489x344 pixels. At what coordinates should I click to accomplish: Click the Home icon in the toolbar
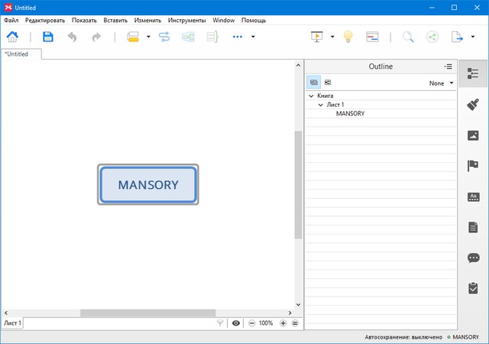click(13, 37)
